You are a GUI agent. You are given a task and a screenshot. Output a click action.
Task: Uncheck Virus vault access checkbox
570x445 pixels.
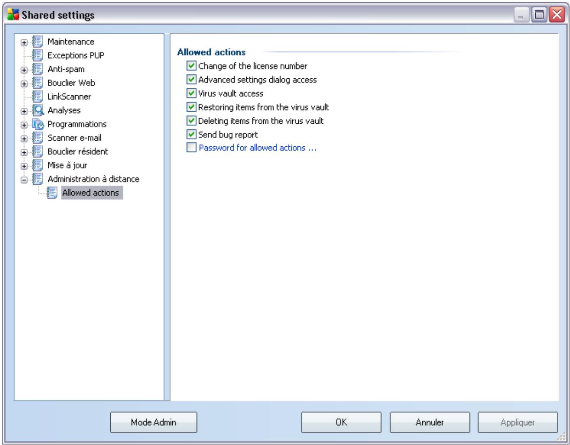point(190,93)
